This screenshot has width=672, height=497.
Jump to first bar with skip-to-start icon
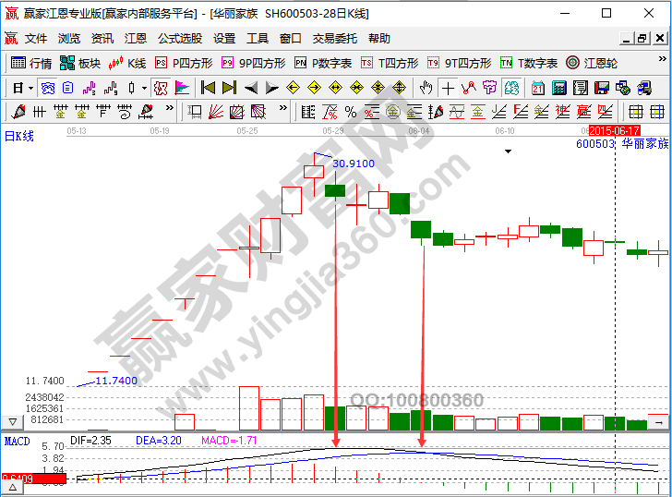coord(208,88)
